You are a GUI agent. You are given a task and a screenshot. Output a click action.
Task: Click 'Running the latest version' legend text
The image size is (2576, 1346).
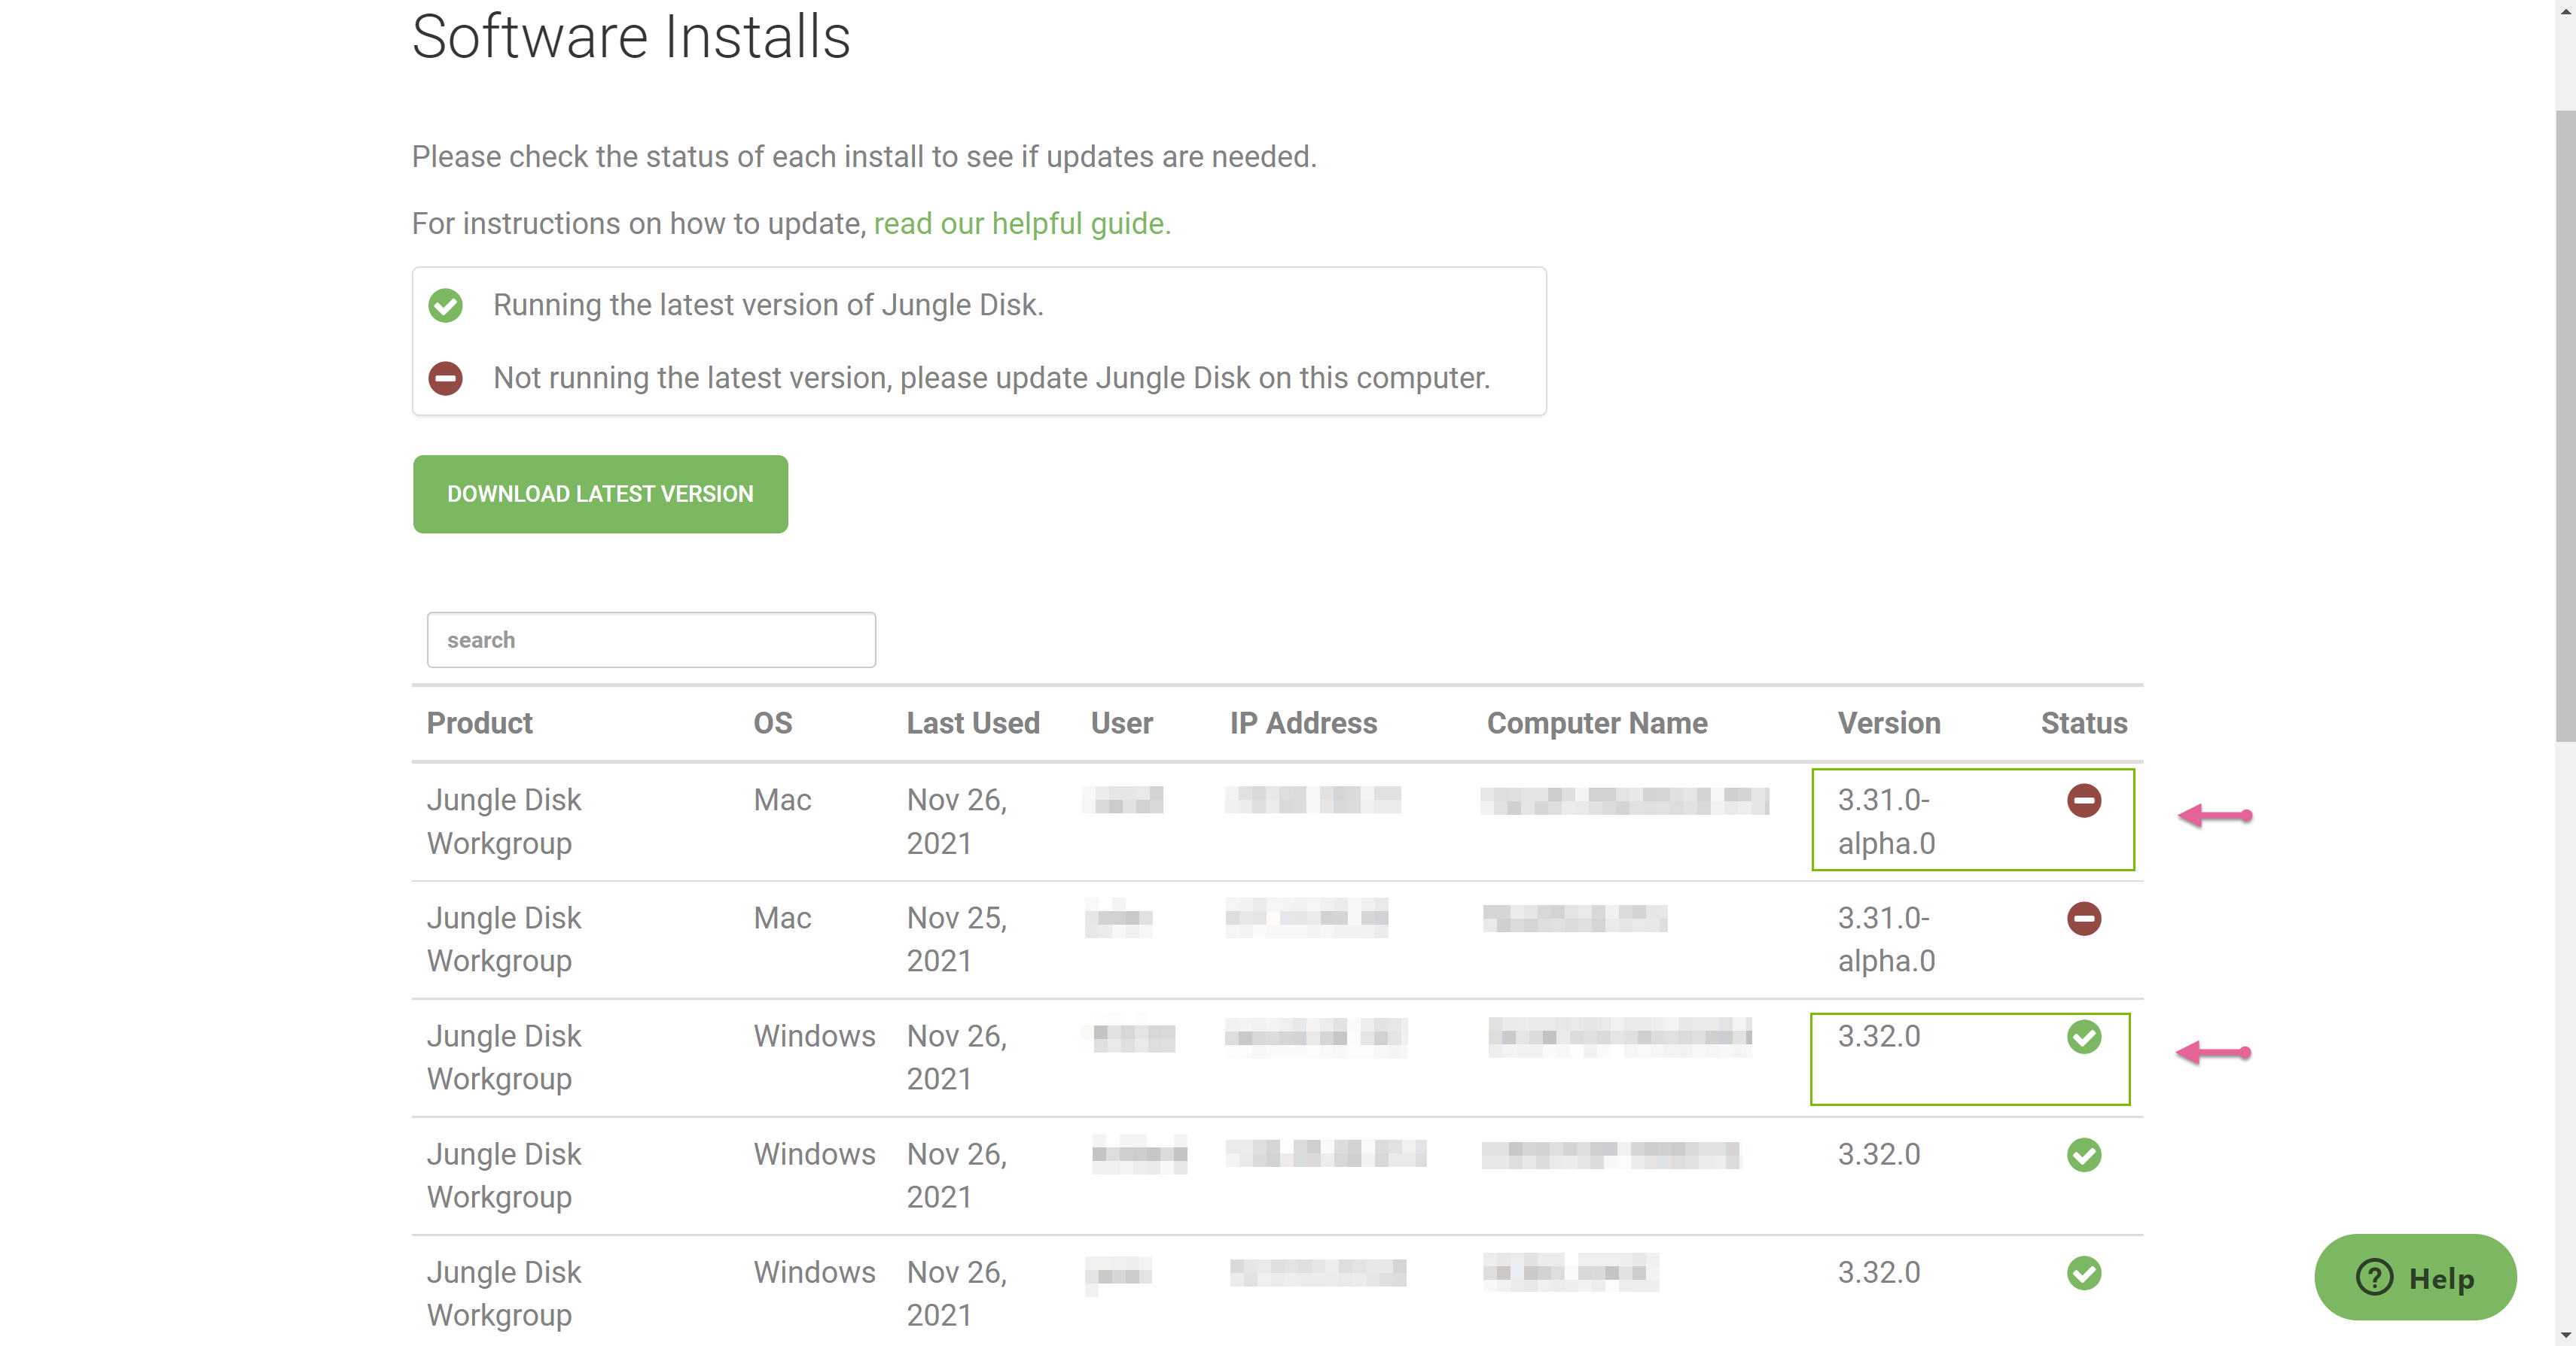pyautogui.click(x=768, y=305)
